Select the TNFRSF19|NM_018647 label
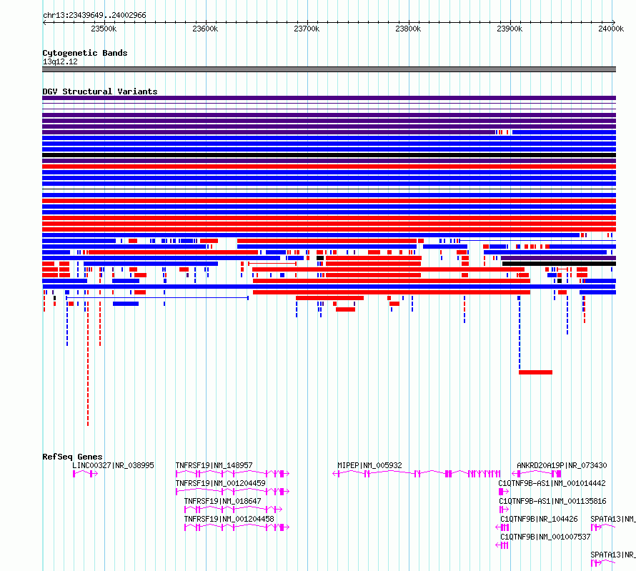The width and height of the screenshot is (636, 571). [222, 501]
